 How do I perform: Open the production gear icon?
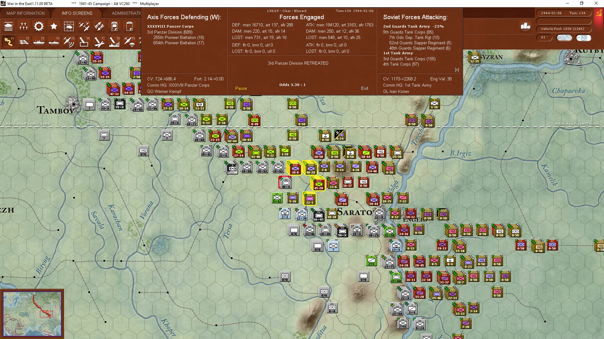pos(39,26)
